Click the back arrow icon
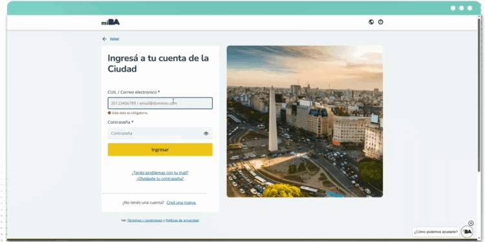Viewport: 485px width, 242px height. (105, 39)
